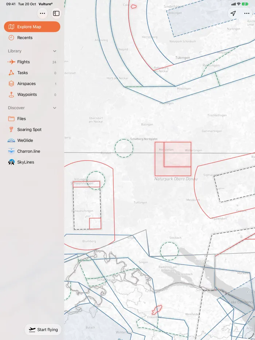Open the sidebar more options ellipsis button

43,13
